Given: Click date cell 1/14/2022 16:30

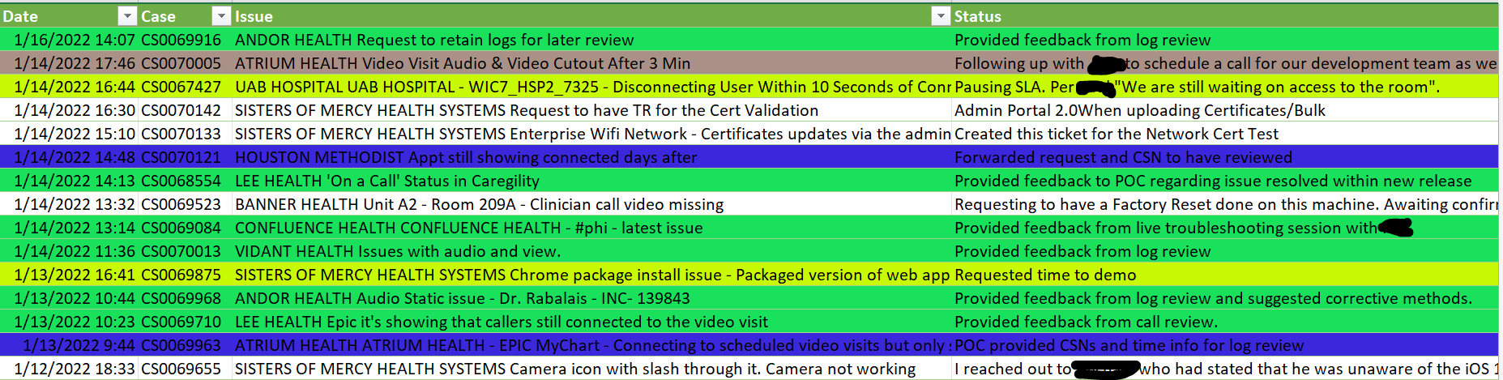Looking at the screenshot, I should 69,110.
